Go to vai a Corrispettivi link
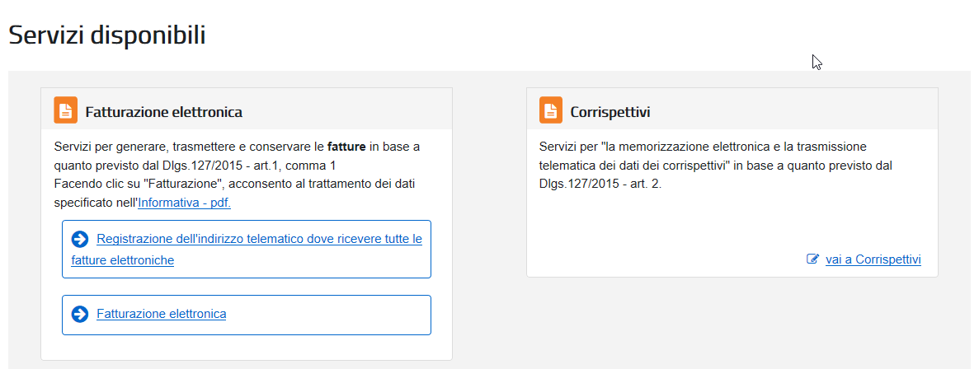979x369 pixels. coord(873,259)
